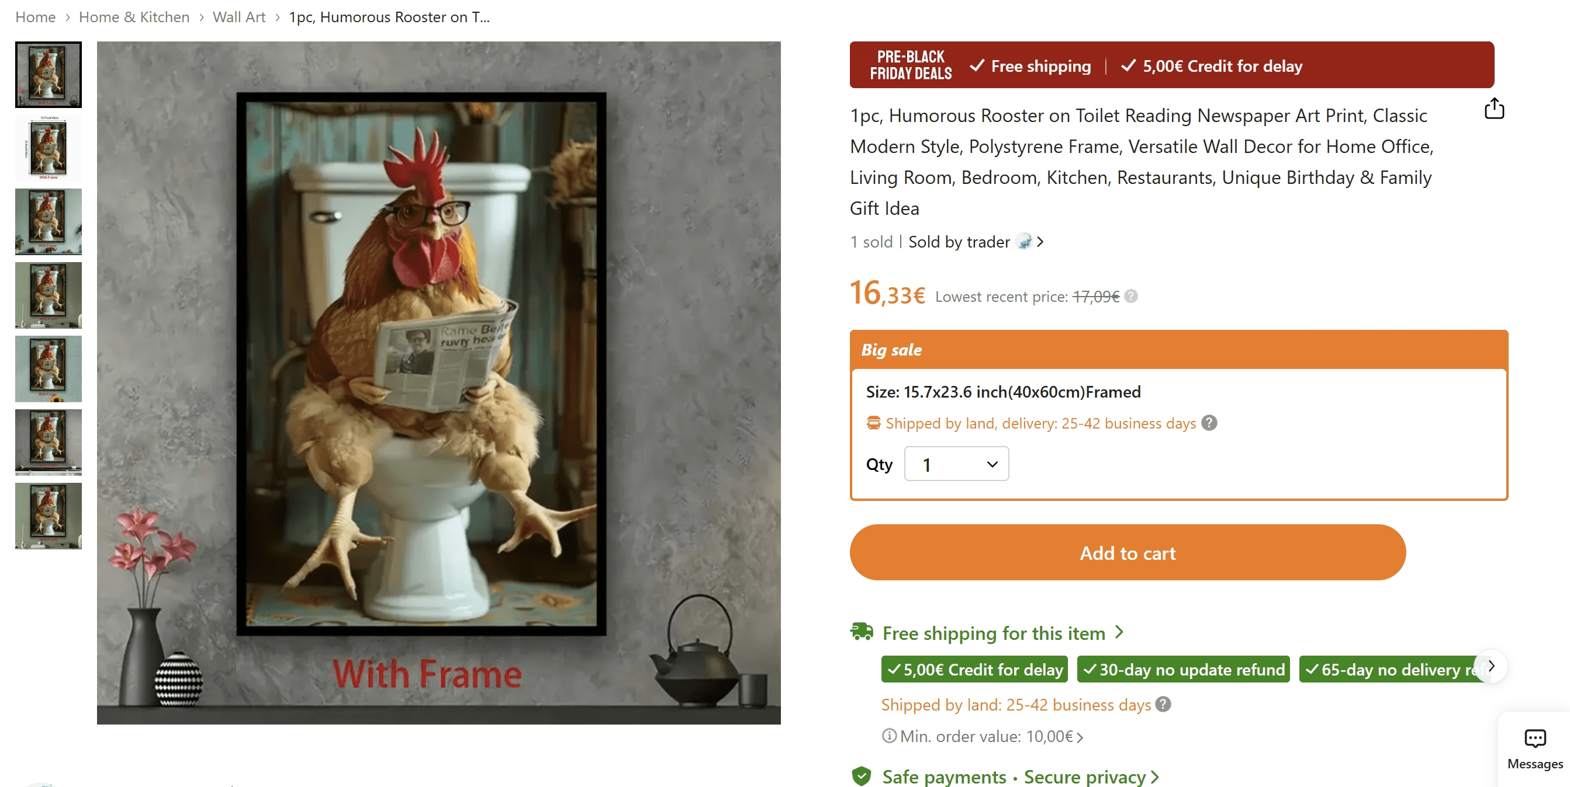Click the 5,00€ Credit for delay green badge

pos(974,669)
